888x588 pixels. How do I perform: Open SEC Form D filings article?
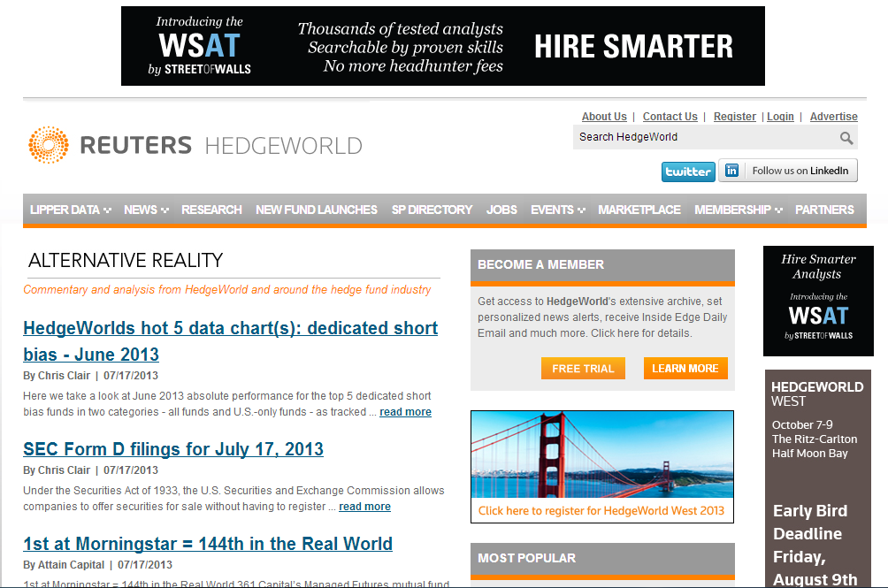[173, 449]
